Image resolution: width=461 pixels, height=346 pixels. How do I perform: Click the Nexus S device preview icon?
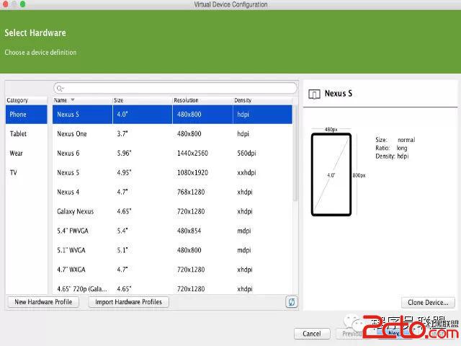pyautogui.click(x=314, y=94)
